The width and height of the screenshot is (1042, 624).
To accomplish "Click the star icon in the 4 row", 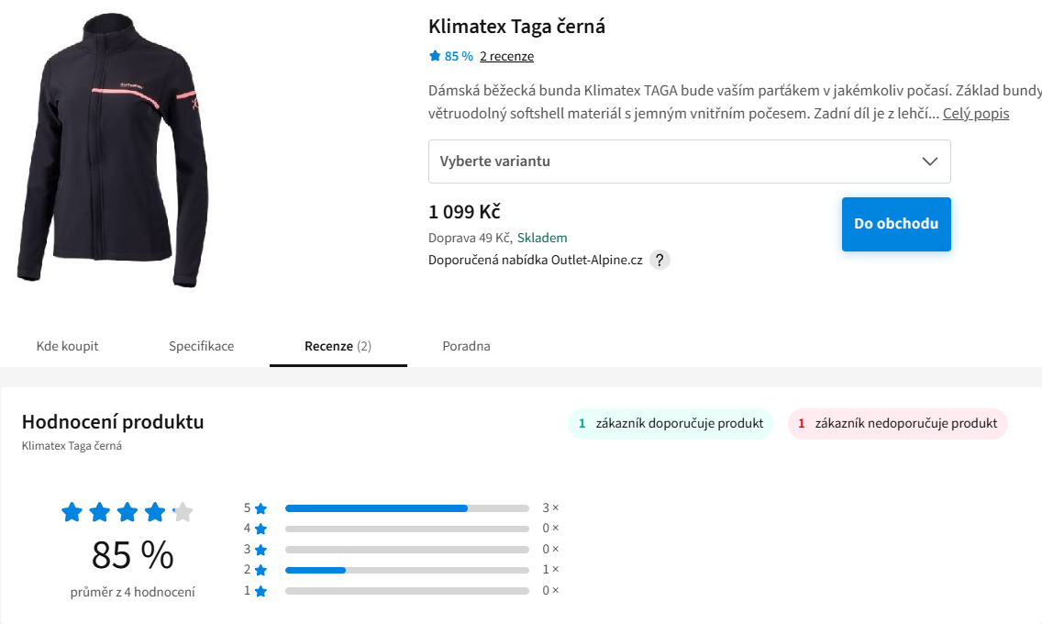I will [x=260, y=529].
